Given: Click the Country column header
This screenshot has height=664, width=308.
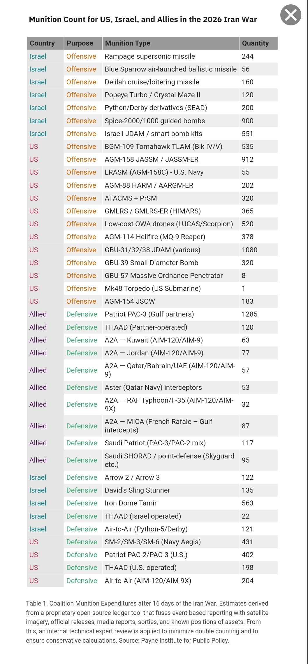Looking at the screenshot, I should coord(42,43).
